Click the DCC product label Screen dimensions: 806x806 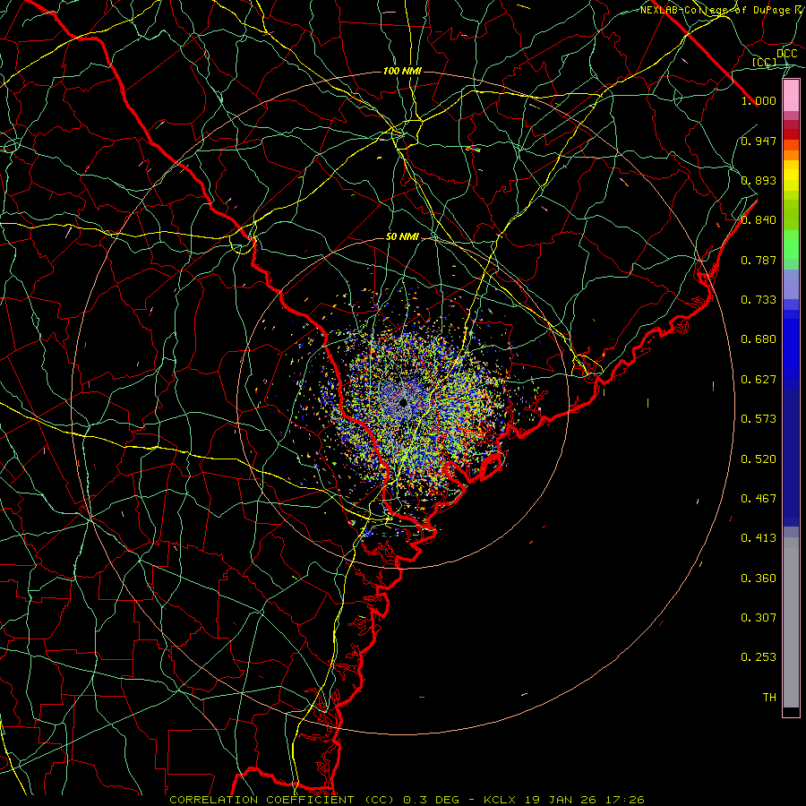(786, 54)
